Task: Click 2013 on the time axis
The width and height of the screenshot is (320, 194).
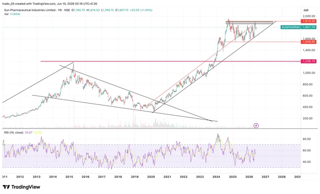Action: (37, 177)
